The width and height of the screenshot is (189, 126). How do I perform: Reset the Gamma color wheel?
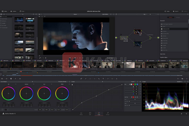[x=34, y=84]
